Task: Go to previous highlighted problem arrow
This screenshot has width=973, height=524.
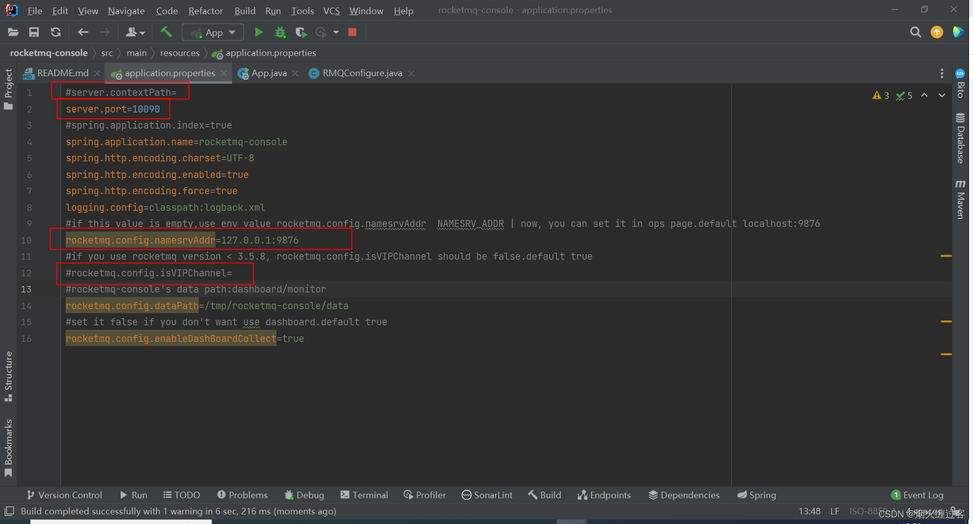Action: 924,95
